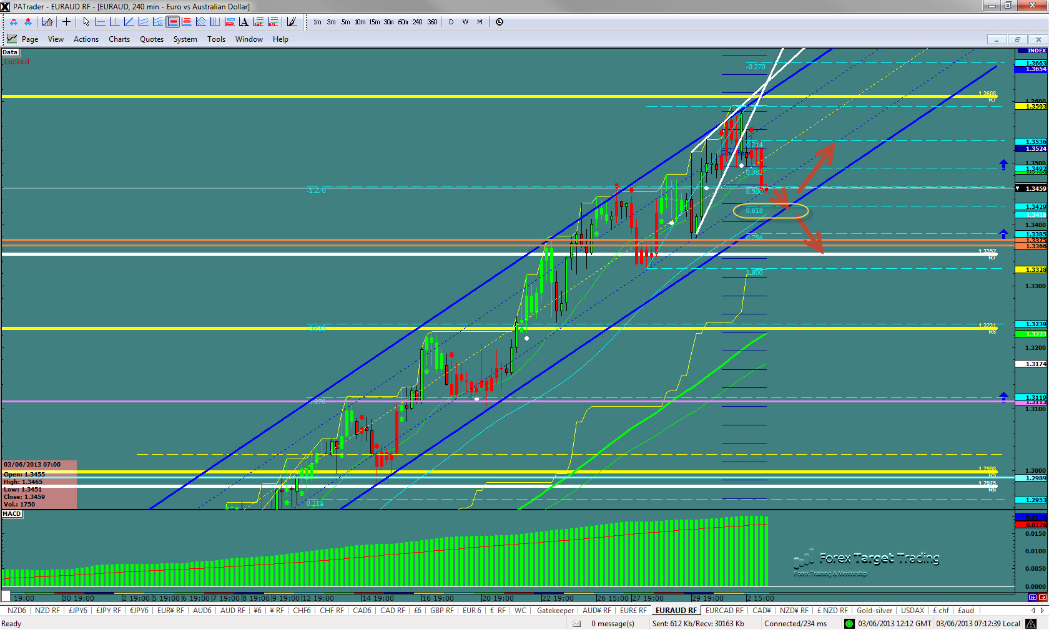
Task: Click the expand chart icon (red up arrow)
Action: pos(28,22)
